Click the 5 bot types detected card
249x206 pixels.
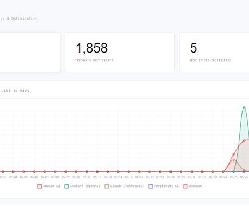click(x=214, y=52)
